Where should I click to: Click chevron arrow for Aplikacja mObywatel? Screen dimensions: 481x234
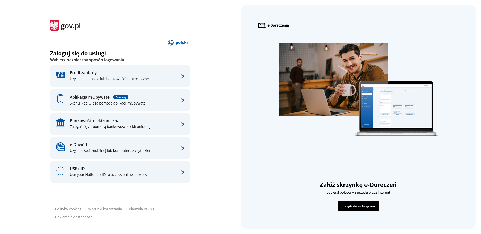tap(182, 100)
